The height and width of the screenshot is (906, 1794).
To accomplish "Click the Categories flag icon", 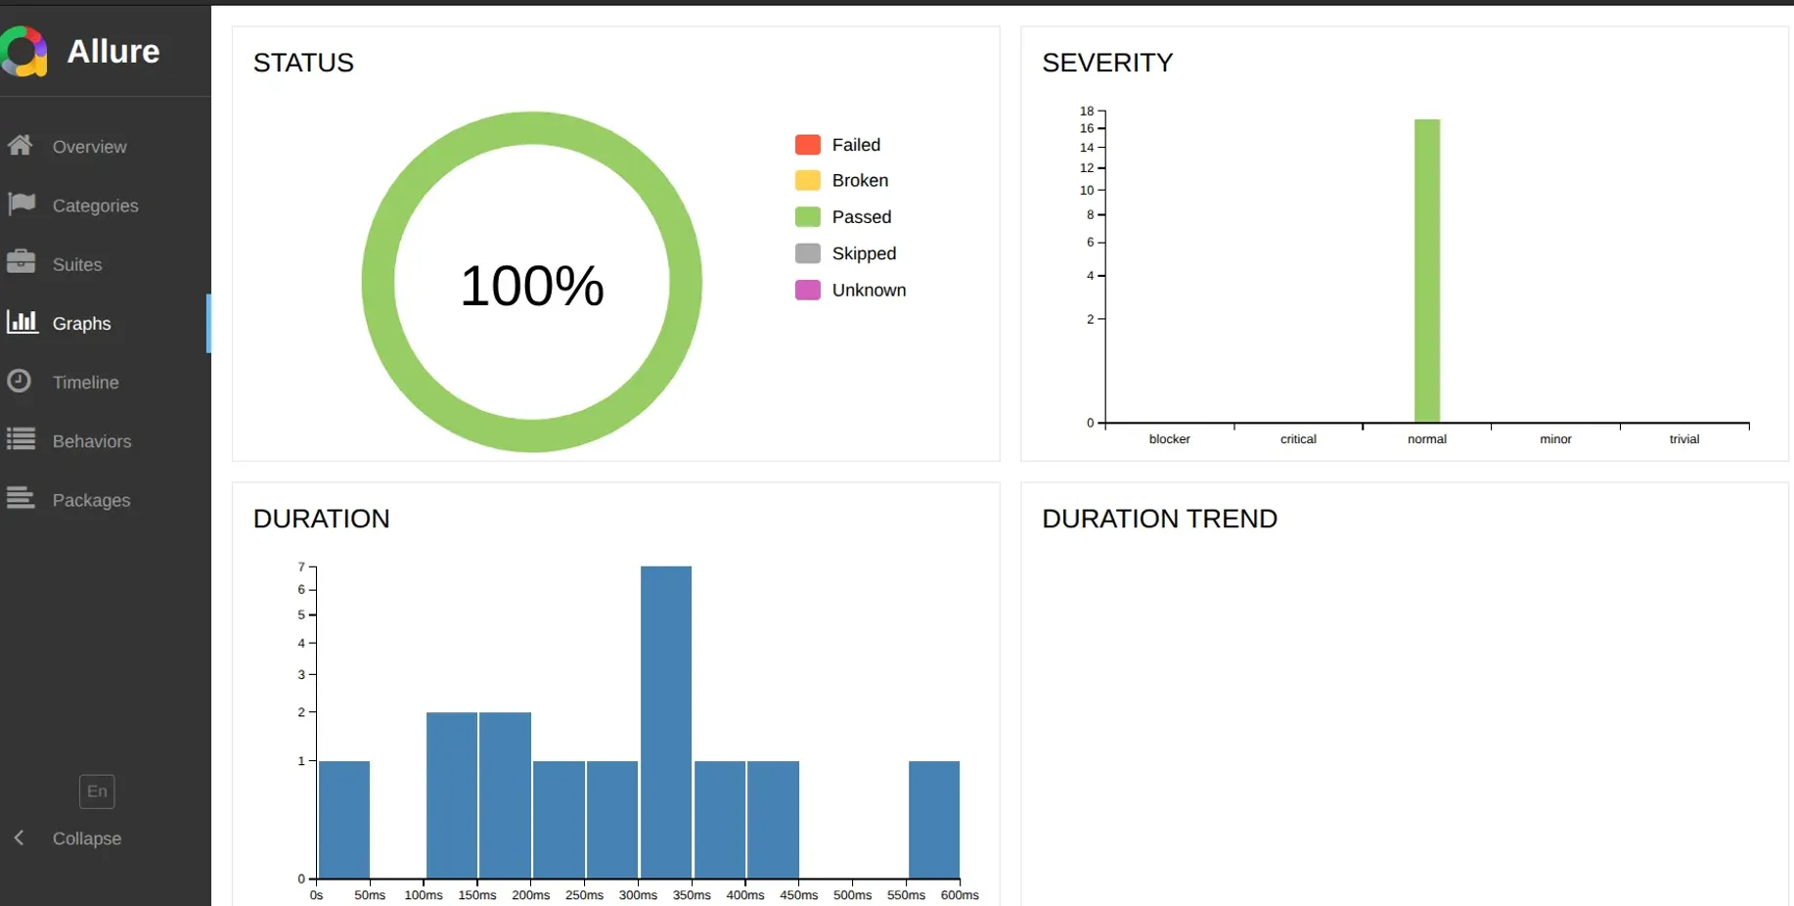I will [x=21, y=204].
